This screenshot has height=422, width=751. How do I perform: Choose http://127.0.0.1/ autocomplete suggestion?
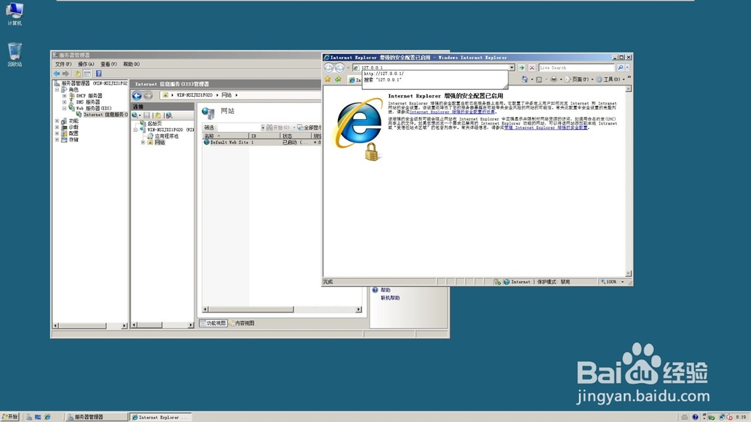[x=384, y=74]
